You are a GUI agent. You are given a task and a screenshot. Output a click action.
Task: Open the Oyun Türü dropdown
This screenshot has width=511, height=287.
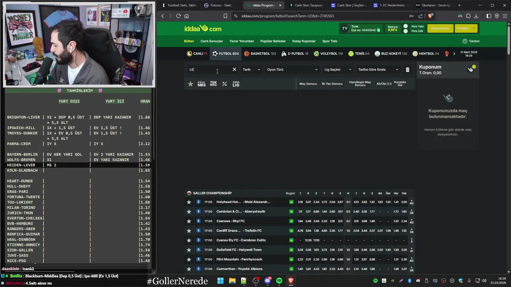pos(292,69)
